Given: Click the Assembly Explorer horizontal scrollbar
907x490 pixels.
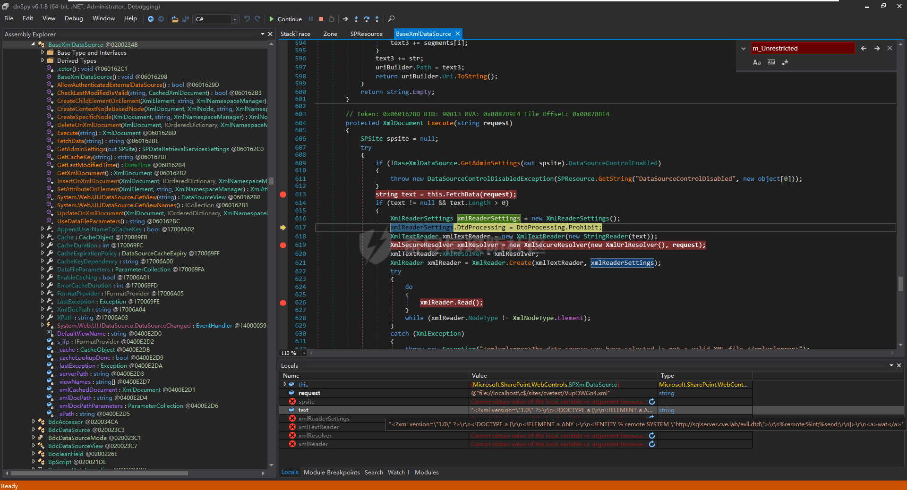Looking at the screenshot, I should (x=99, y=473).
